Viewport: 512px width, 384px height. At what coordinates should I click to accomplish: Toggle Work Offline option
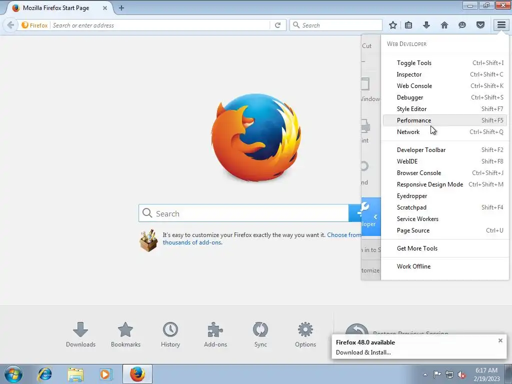pos(444,266)
